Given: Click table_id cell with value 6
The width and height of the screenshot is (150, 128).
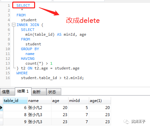Looking at the screenshot, I should (x=15, y=108).
